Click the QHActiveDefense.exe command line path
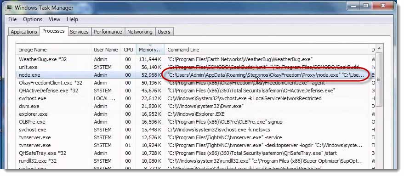This screenshot has height=176, width=404. pos(251,91)
